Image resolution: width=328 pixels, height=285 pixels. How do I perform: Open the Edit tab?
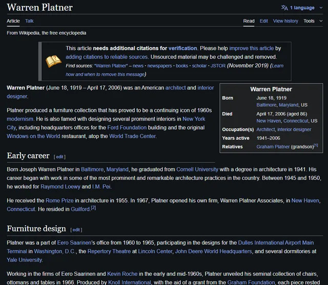click(x=264, y=21)
